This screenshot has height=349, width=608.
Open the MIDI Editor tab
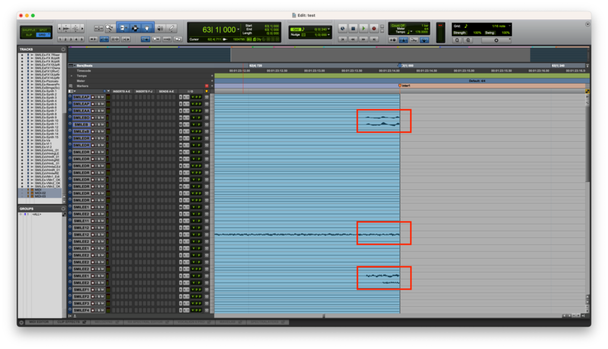click(x=39, y=322)
